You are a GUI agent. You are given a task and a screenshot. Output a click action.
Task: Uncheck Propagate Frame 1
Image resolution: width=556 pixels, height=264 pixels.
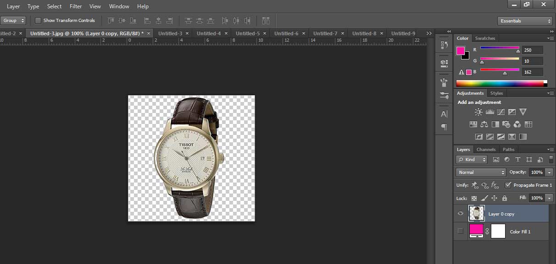(508, 185)
